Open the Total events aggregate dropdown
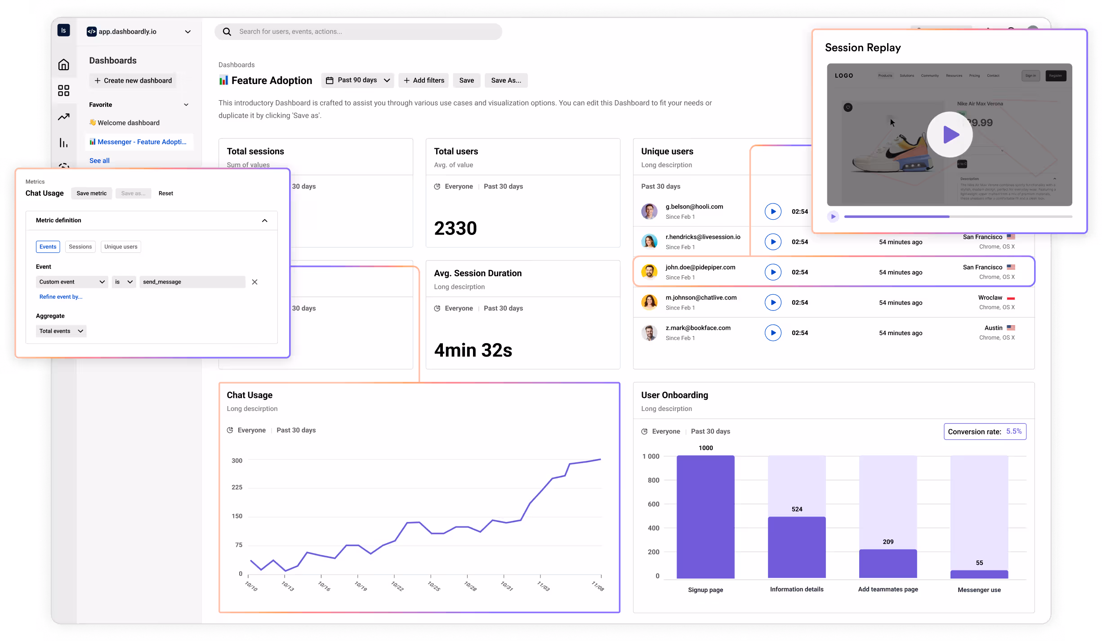The image size is (1102, 641). (x=61, y=331)
